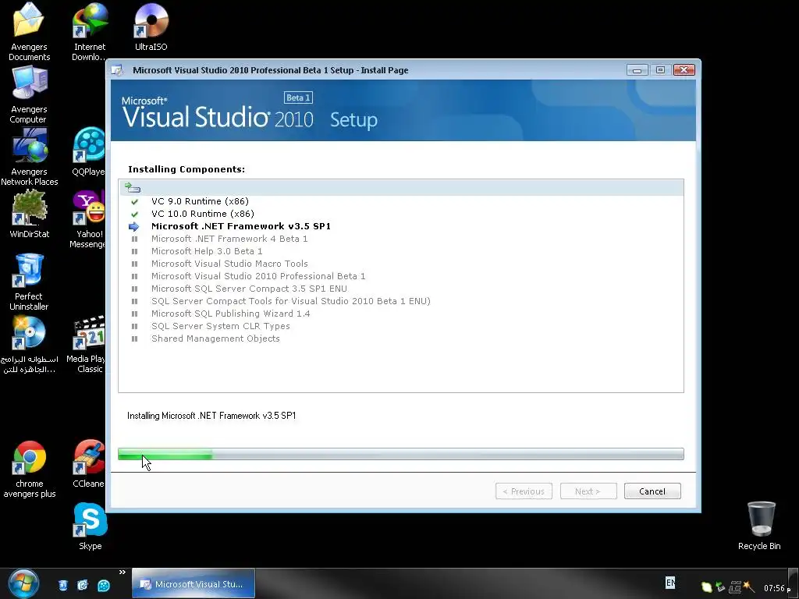
Task: Click the disabled Next button
Action: pos(588,491)
